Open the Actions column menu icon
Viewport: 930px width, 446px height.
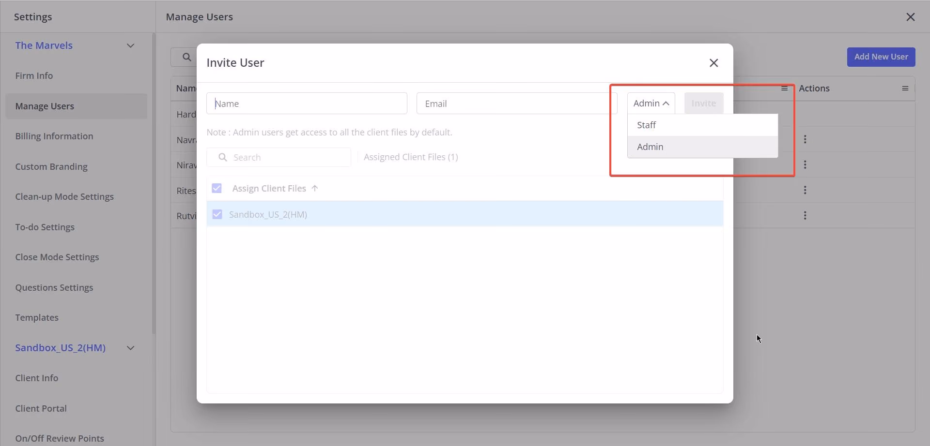(905, 89)
